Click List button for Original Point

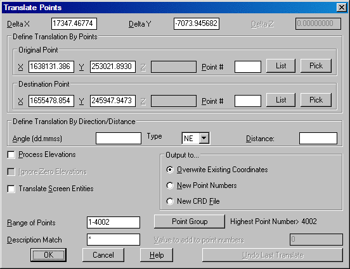281,66
